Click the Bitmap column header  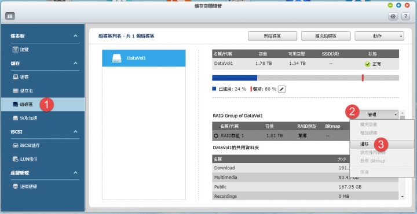(332, 126)
